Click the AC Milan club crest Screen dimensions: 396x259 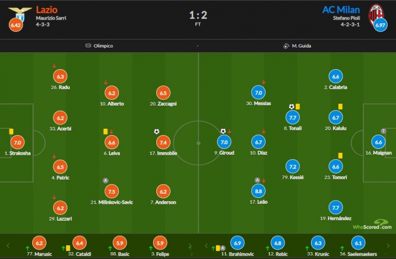pos(376,14)
